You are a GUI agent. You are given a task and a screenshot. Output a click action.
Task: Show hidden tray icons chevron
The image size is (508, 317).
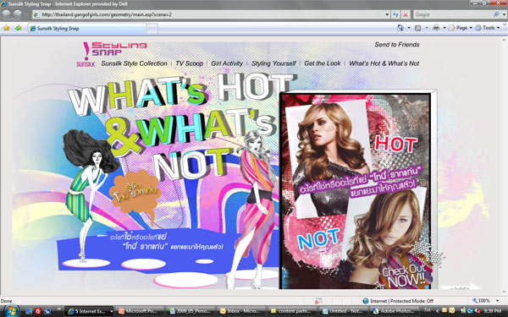click(x=437, y=311)
